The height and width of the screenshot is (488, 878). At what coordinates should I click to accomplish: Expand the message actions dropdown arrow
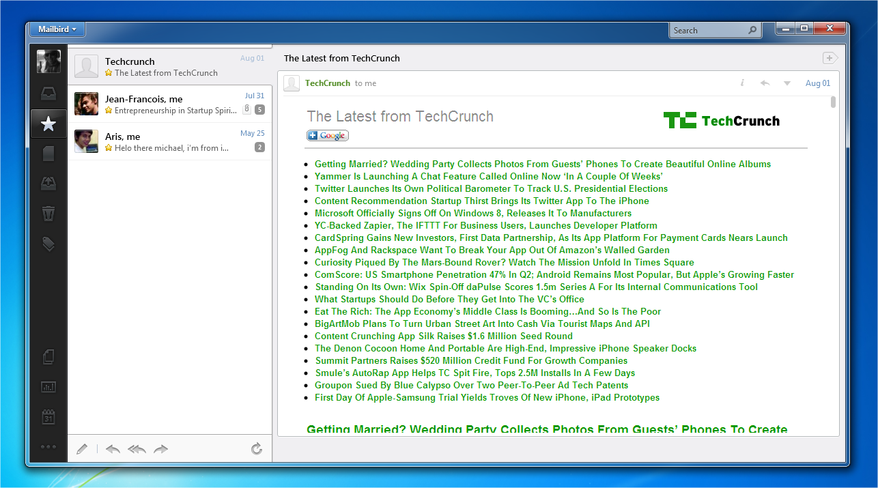787,83
